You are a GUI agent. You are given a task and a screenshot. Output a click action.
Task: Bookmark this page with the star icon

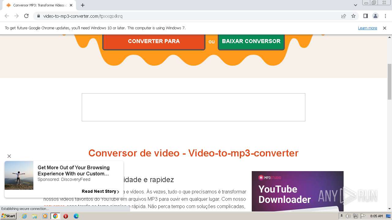[353, 16]
